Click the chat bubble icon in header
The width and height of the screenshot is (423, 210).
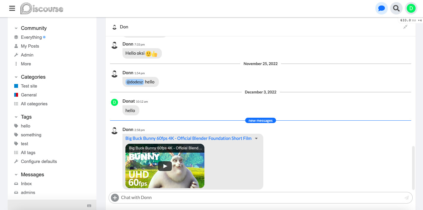click(381, 8)
